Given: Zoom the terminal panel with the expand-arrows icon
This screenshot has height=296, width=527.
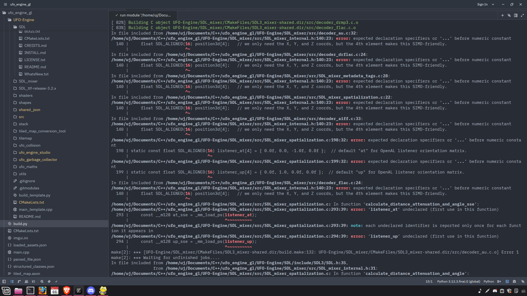Looking at the screenshot, I should [522, 15].
